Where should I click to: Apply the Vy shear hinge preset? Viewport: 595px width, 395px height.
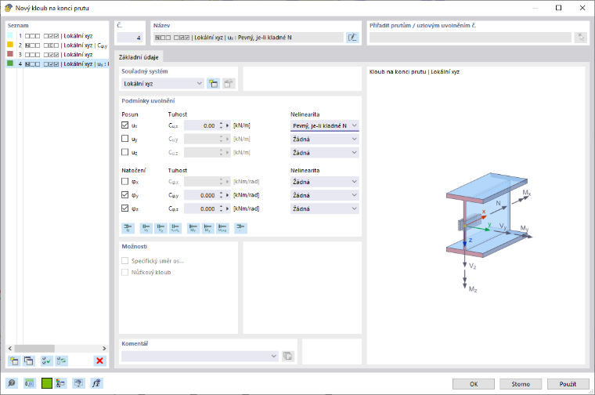pyautogui.click(x=146, y=228)
